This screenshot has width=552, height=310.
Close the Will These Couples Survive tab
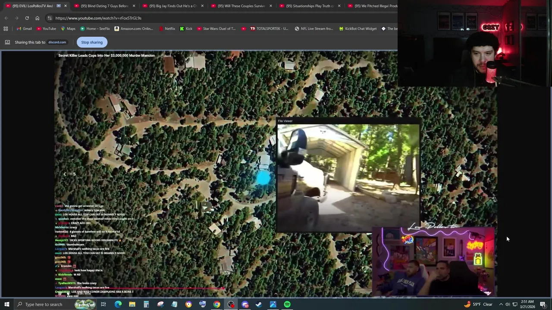tap(271, 6)
